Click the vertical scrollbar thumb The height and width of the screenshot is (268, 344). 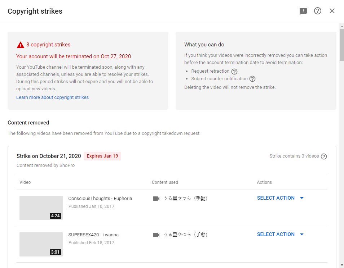pos(341,45)
